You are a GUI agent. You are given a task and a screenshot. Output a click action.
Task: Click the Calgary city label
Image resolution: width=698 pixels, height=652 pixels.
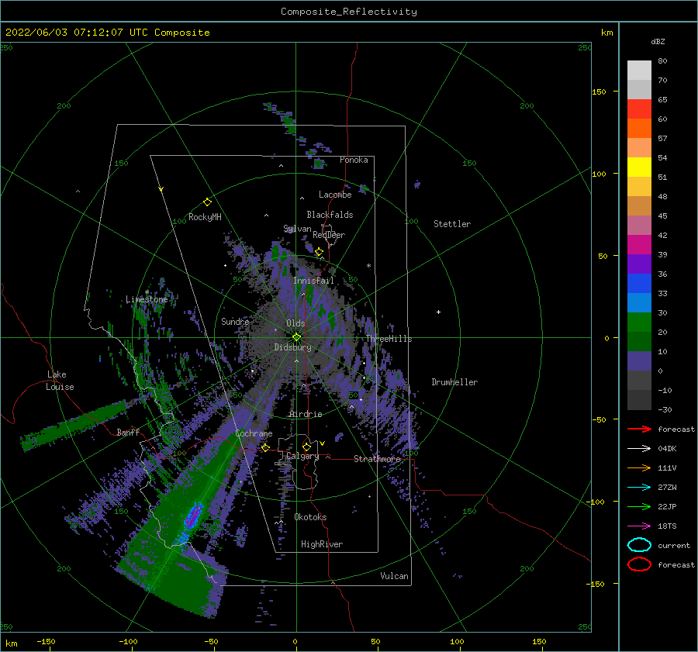302,456
